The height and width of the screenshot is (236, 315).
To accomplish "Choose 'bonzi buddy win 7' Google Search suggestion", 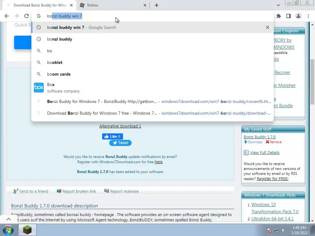I will (x=153, y=27).
